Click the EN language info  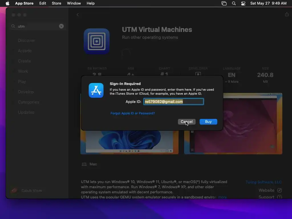pyautogui.click(x=232, y=75)
